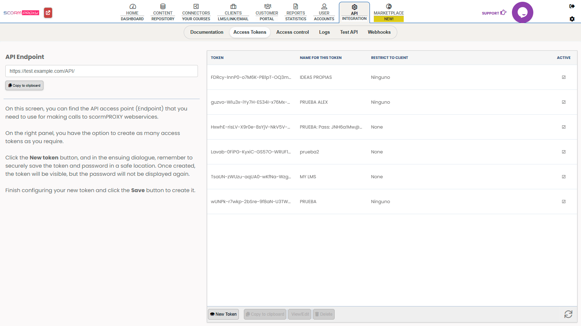Viewport: 581px width, 326px height.
Task: Toggle active checkbox for MY LMS token
Action: [x=564, y=176]
